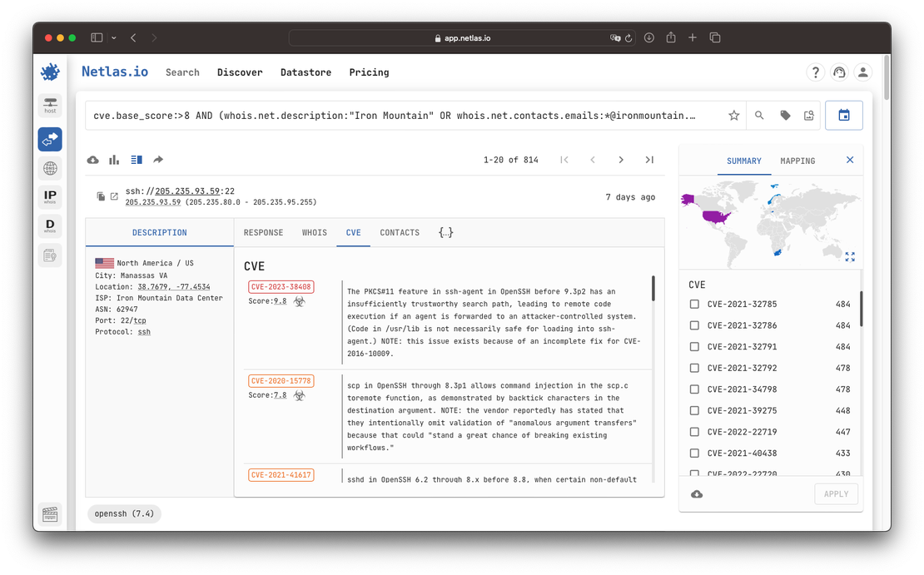Open the IP whois search tool
The height and width of the screenshot is (575, 924).
(50, 196)
